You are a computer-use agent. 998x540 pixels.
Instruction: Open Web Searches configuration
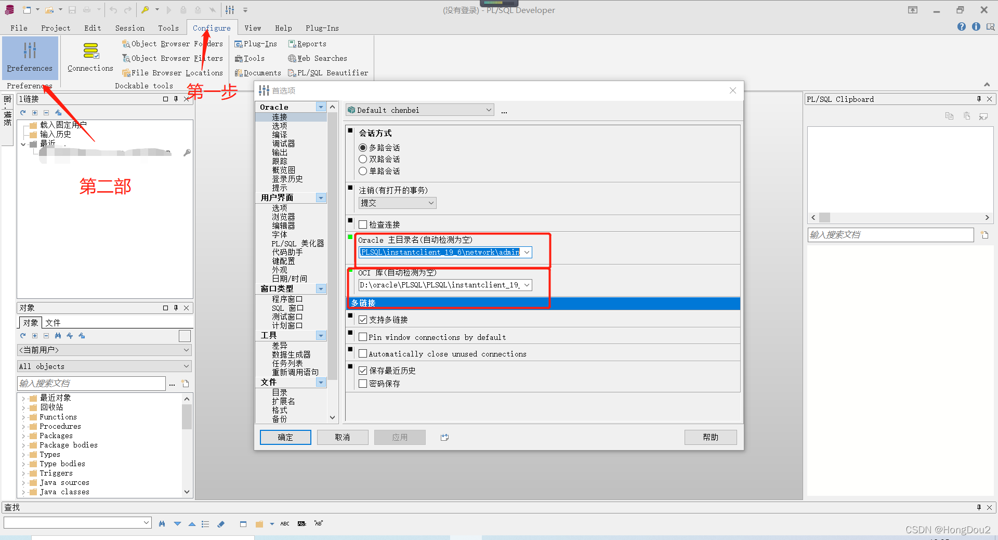point(318,59)
